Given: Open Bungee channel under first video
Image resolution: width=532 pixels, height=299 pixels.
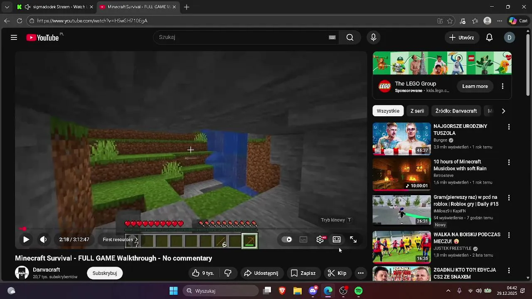Looking at the screenshot, I should tap(441, 140).
